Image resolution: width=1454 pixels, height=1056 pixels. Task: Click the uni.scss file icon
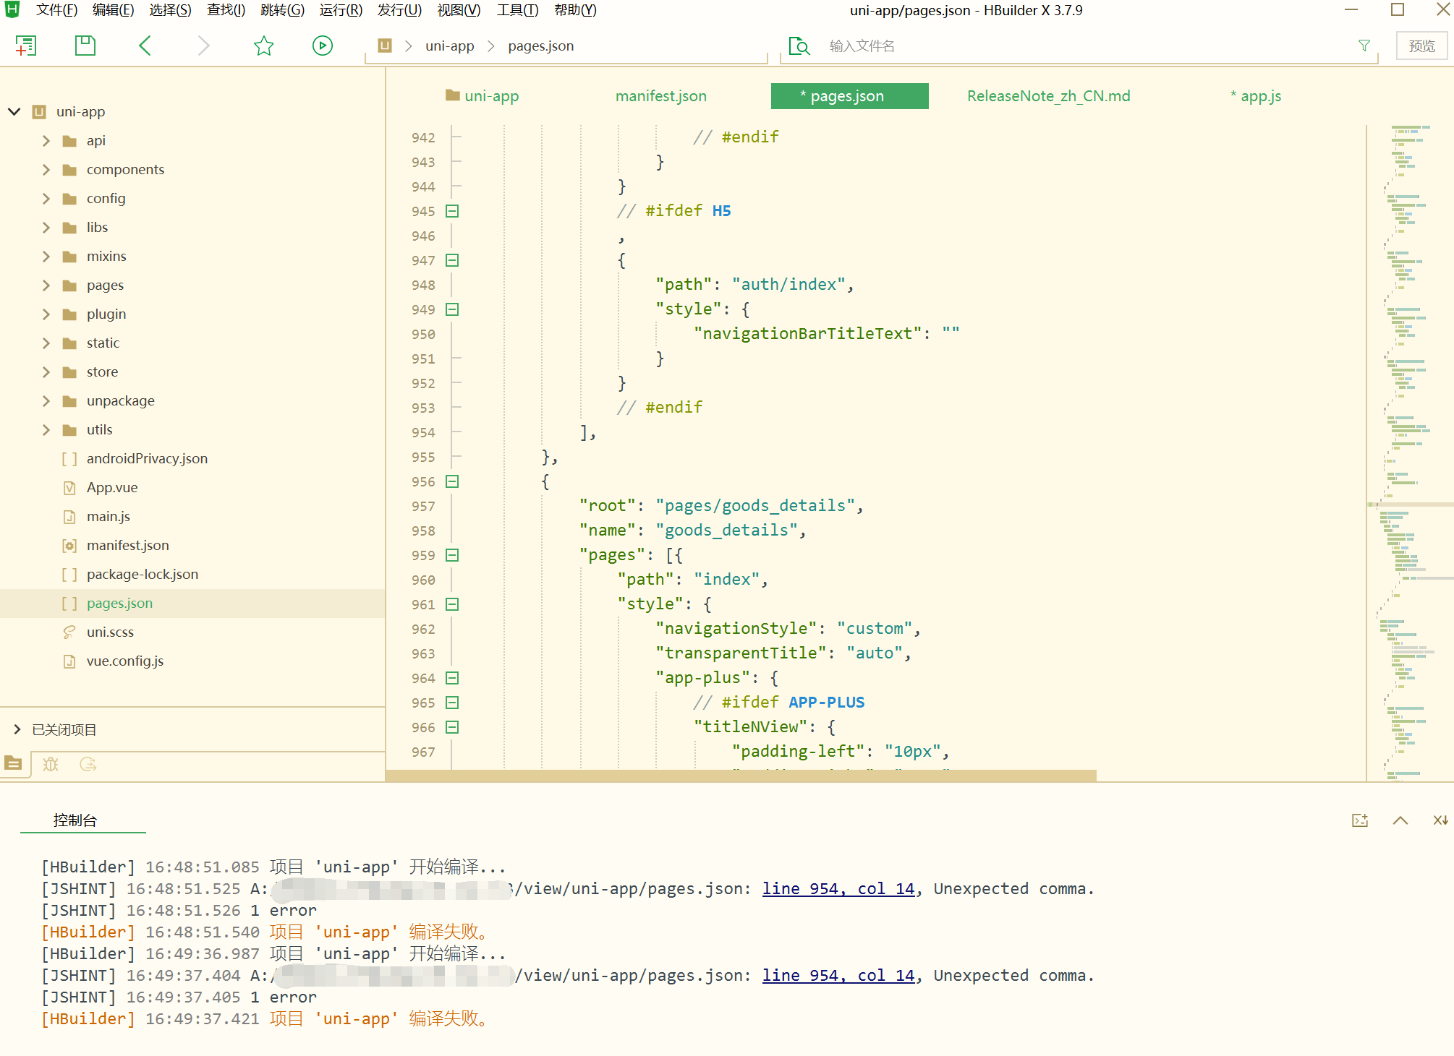[69, 632]
